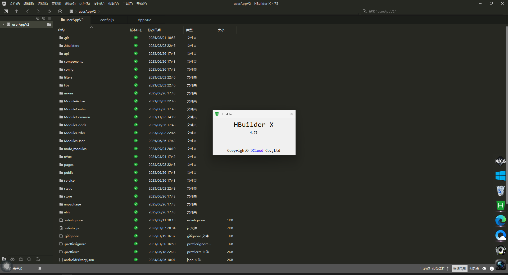This screenshot has height=275, width=508.
Task: Close the HBuilder about dialog
Action: pyautogui.click(x=292, y=114)
